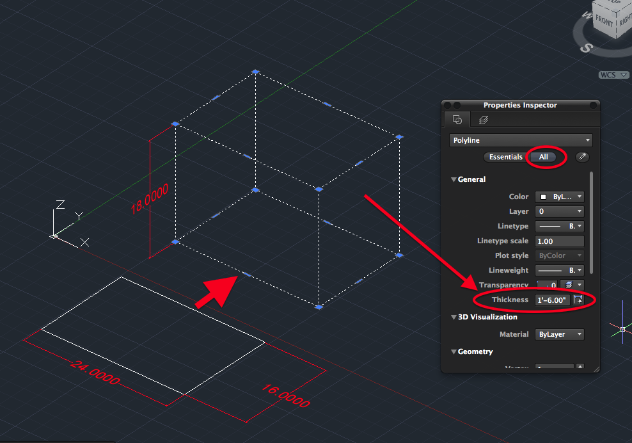This screenshot has width=632, height=443.
Task: Toggle the All properties view
Action: 543,157
